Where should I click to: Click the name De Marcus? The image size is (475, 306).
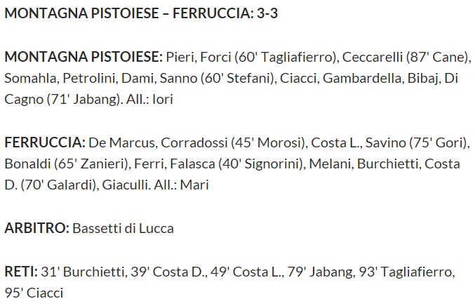point(122,142)
